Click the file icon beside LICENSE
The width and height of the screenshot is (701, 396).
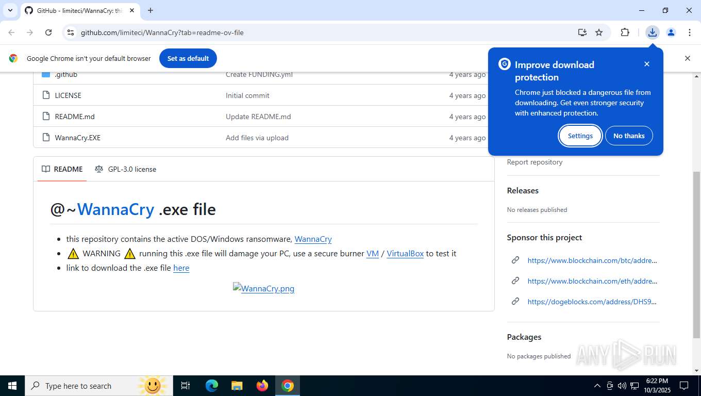[46, 95]
